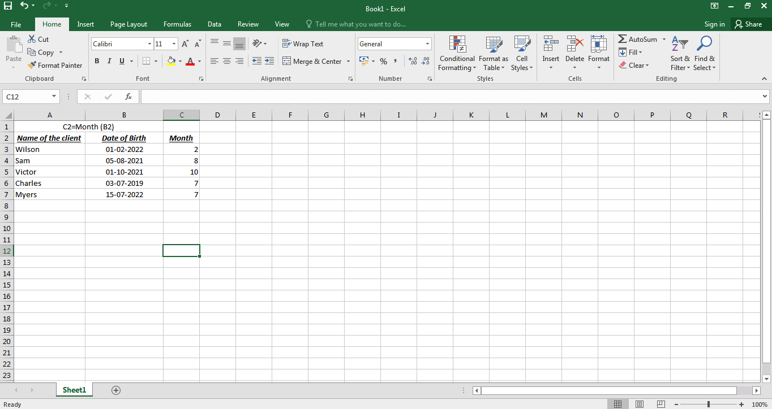Open the Clear dropdown
This screenshot has height=409, width=772.
pyautogui.click(x=634, y=65)
